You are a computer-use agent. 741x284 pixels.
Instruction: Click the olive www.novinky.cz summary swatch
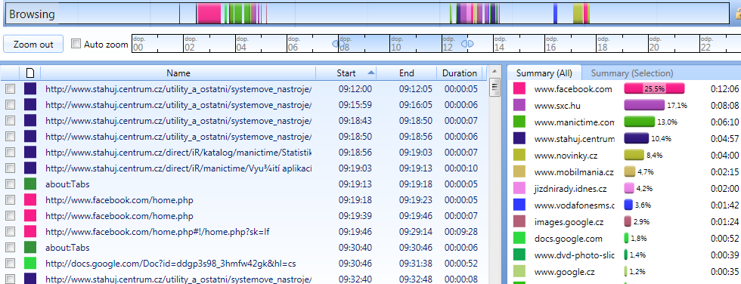click(519, 155)
